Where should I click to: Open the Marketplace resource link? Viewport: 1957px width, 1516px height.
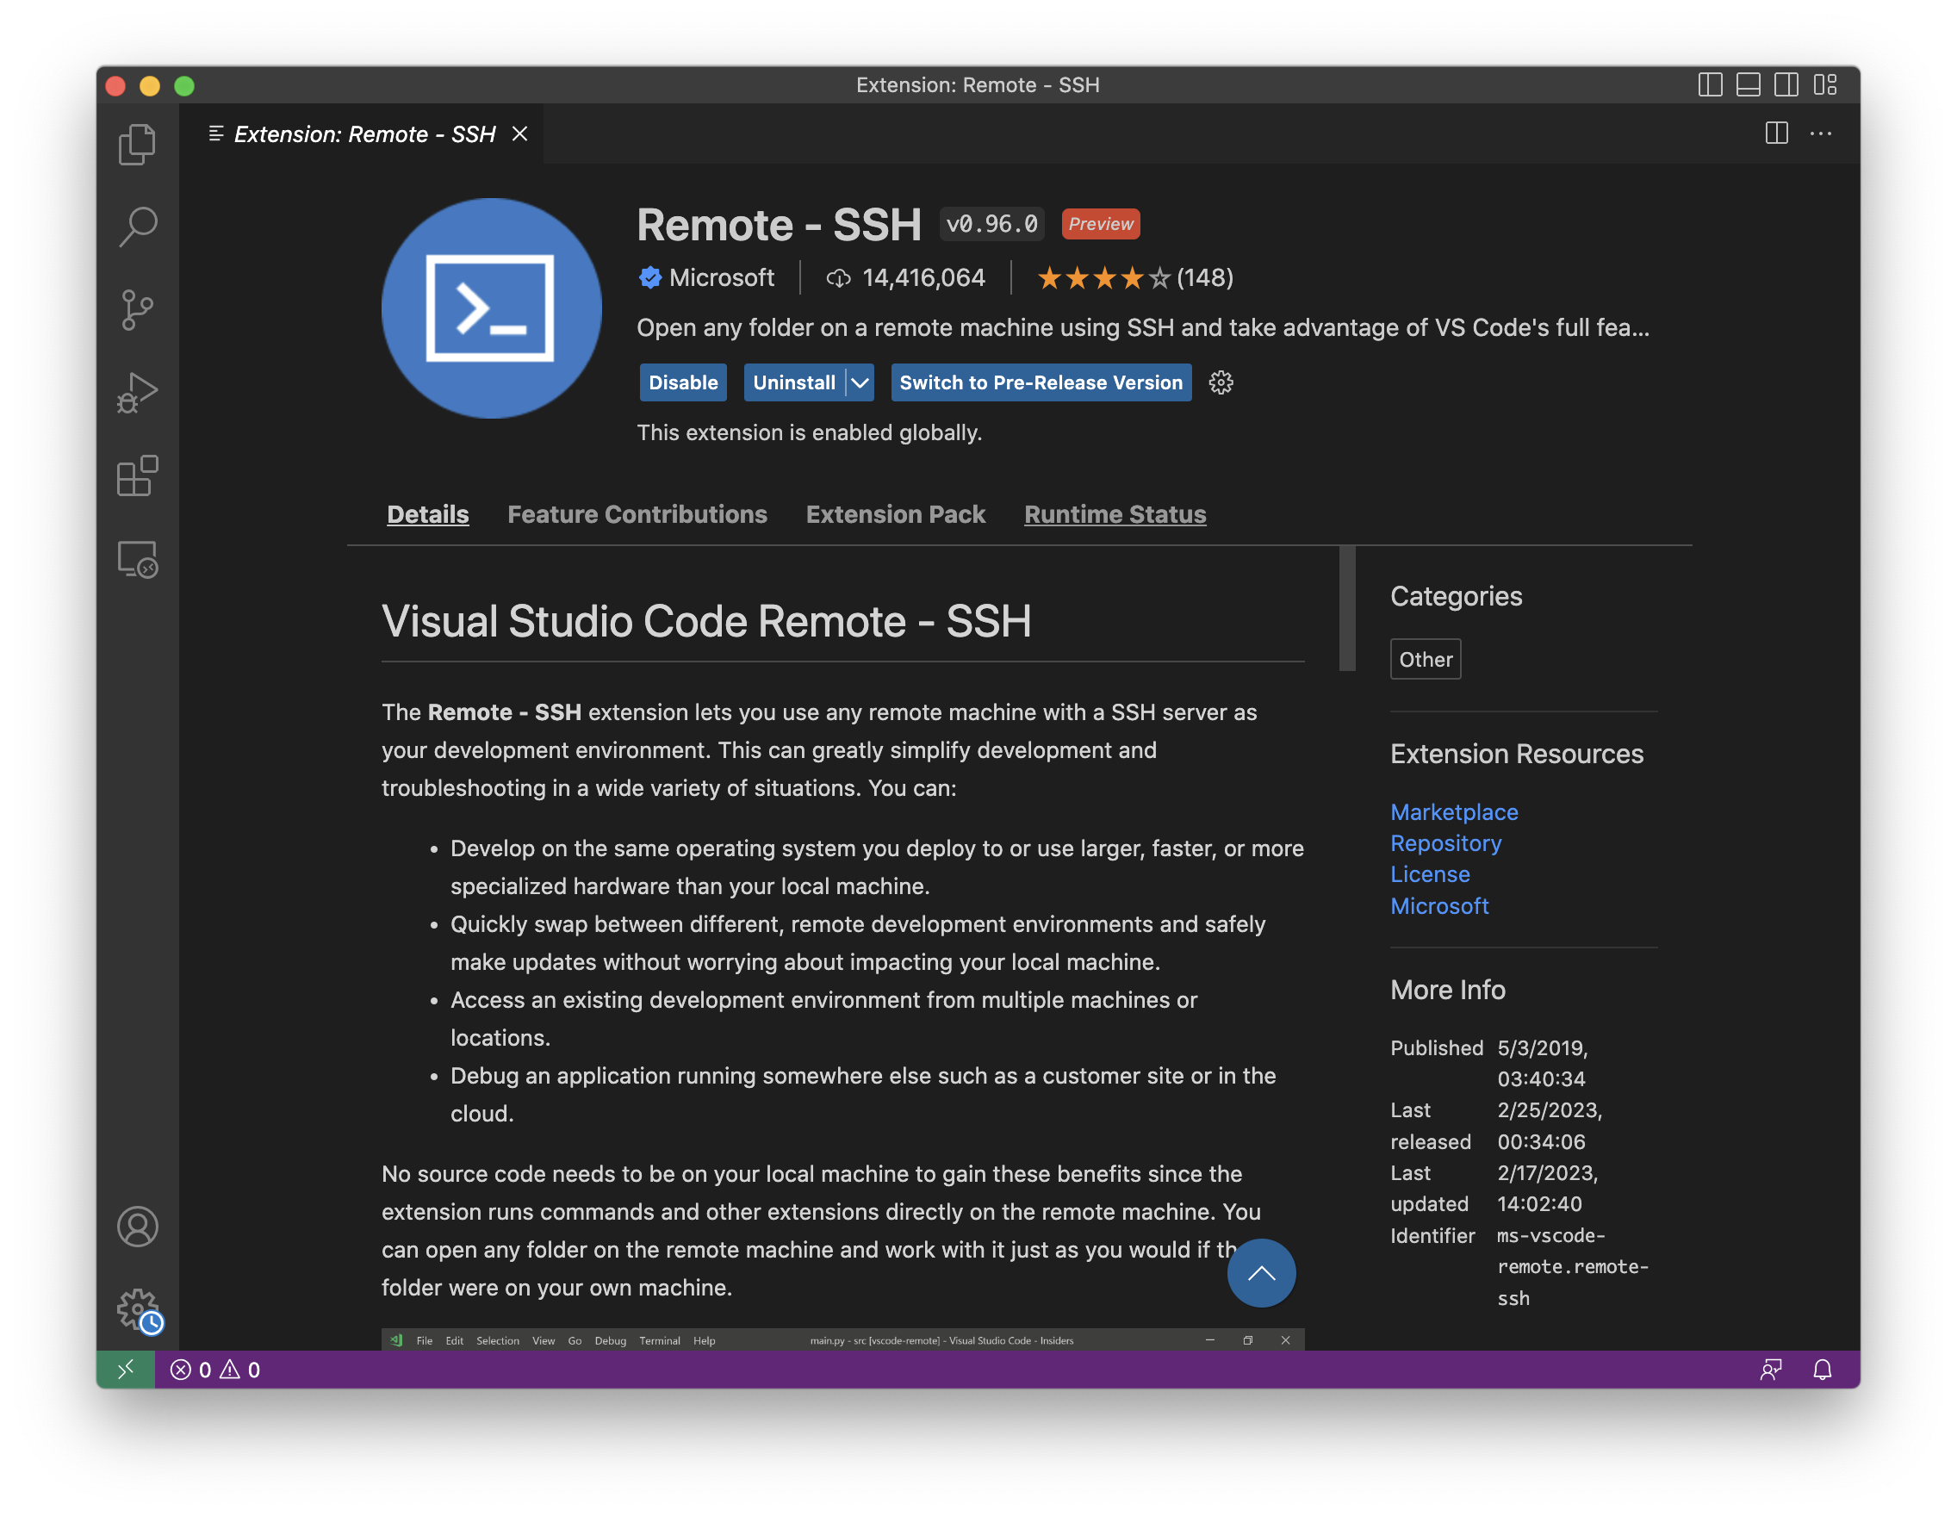tap(1453, 811)
